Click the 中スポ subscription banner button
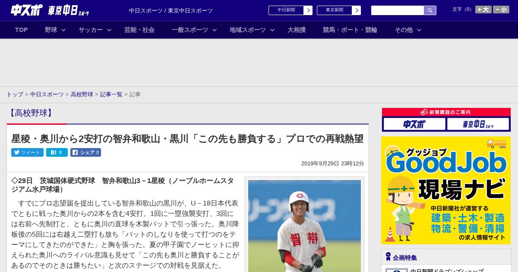Image resolution: width=518 pixels, height=272 pixels. click(414, 124)
